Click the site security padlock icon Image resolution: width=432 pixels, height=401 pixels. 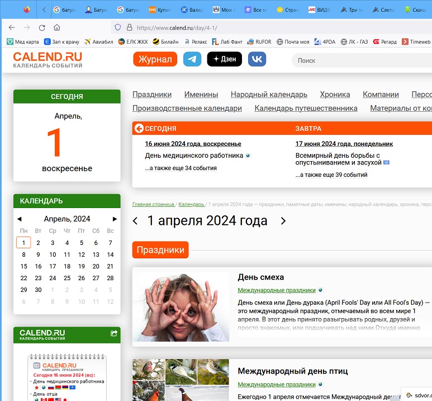(x=130, y=27)
